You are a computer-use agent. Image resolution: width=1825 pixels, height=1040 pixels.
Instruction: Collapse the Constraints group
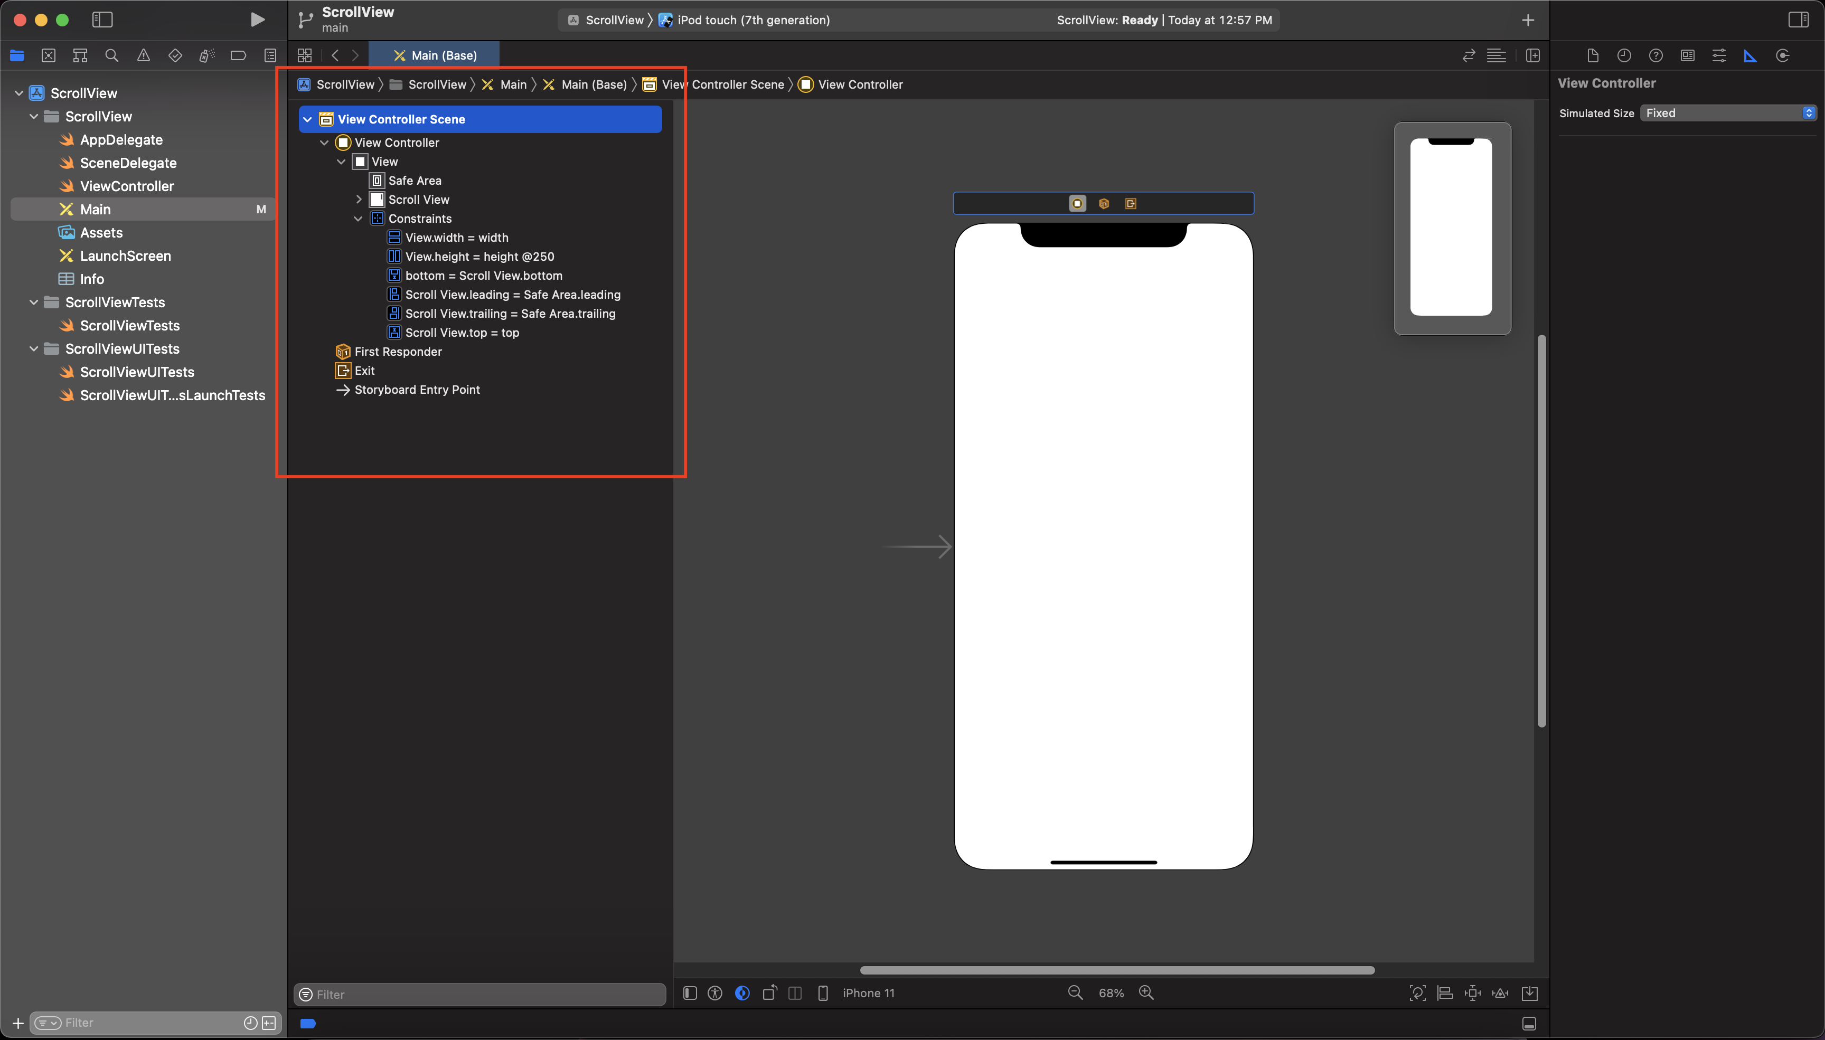tap(359, 219)
